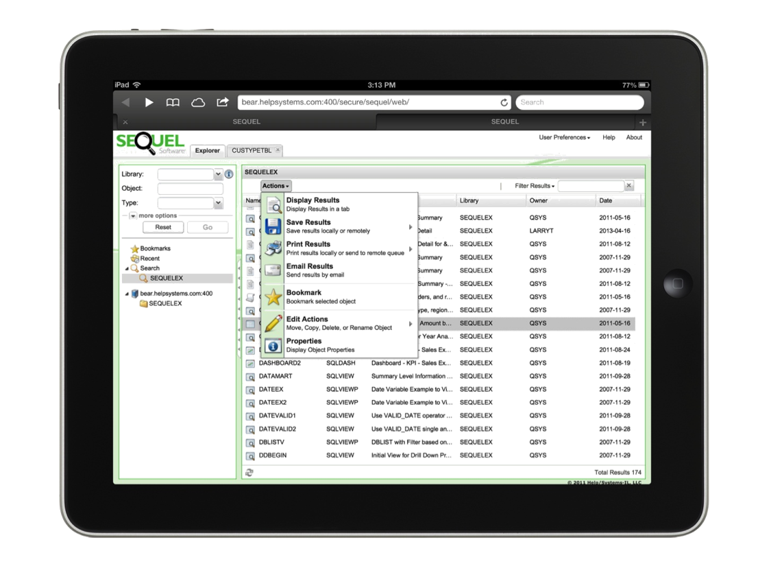Select Recent in the tree
The height and width of the screenshot is (564, 758).
(x=150, y=259)
